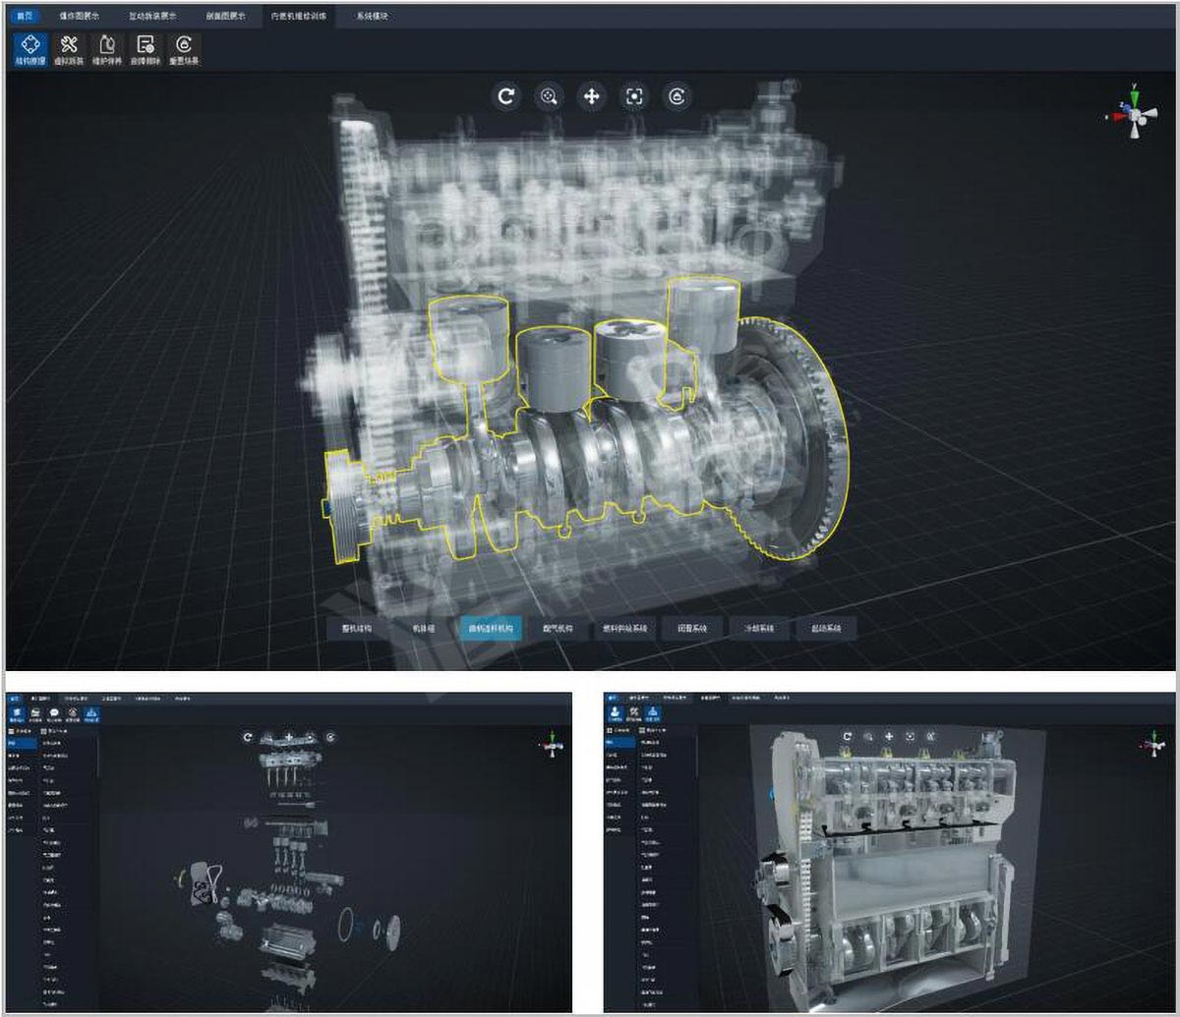Image resolution: width=1180 pixels, height=1017 pixels.
Task: Select the highlighted 曲柄连杆机构 button
Action: click(490, 629)
